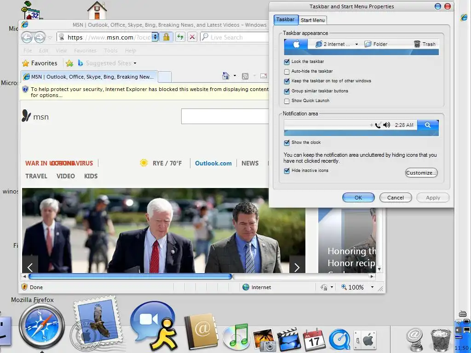Open the VIDEO link on MSN
This screenshot has width=471, height=353.
click(65, 176)
